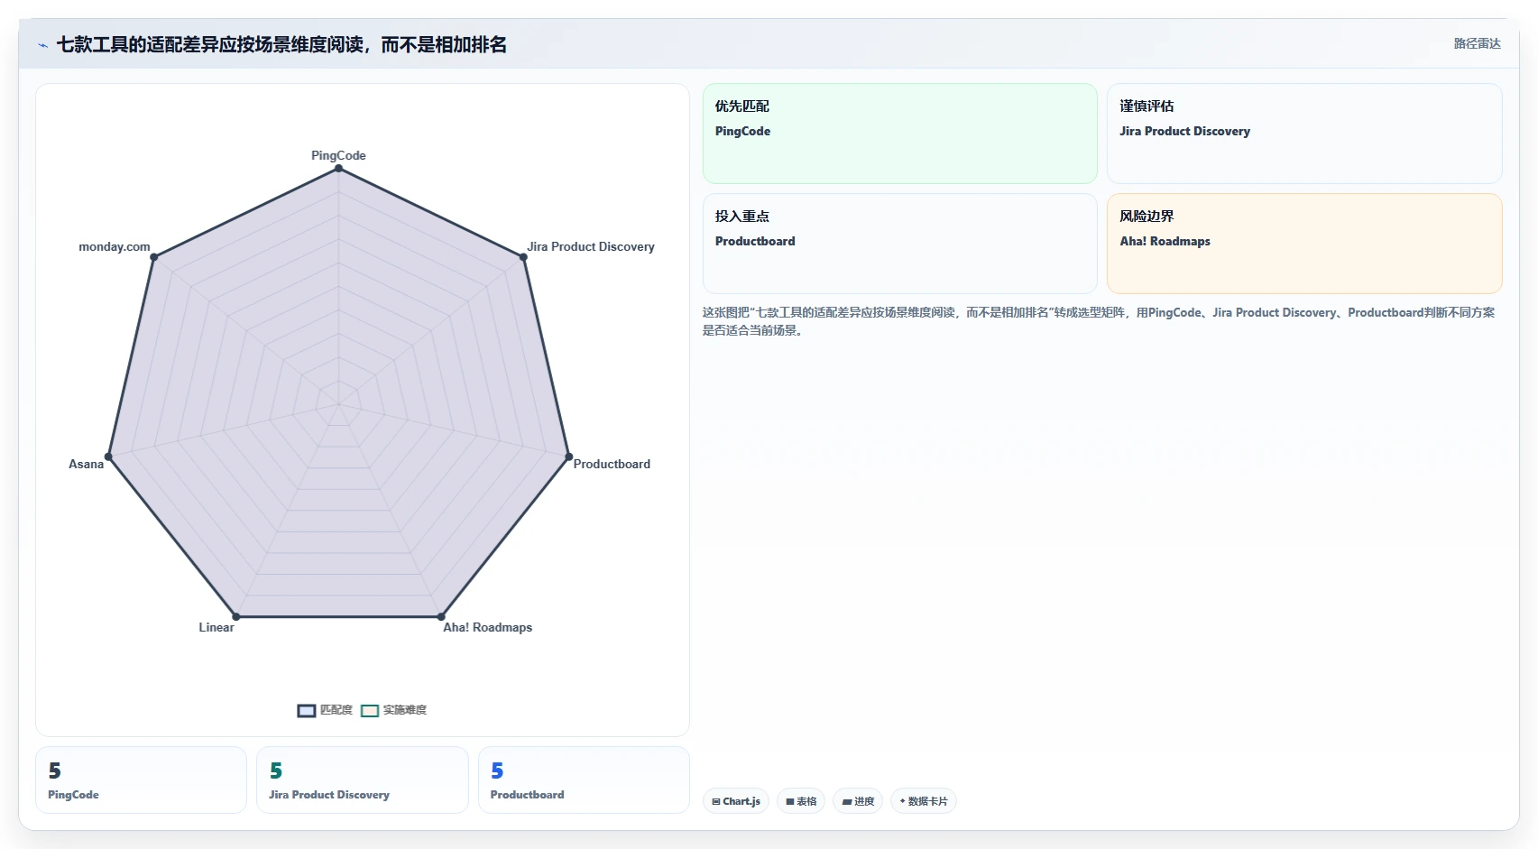Click the description paragraph starting 这张图把
The height and width of the screenshot is (849, 1538).
1099,321
